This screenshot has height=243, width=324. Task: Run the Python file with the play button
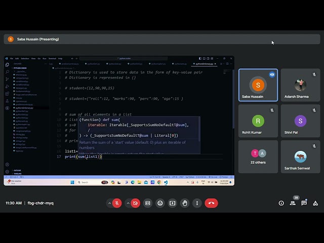pyautogui.click(x=221, y=64)
